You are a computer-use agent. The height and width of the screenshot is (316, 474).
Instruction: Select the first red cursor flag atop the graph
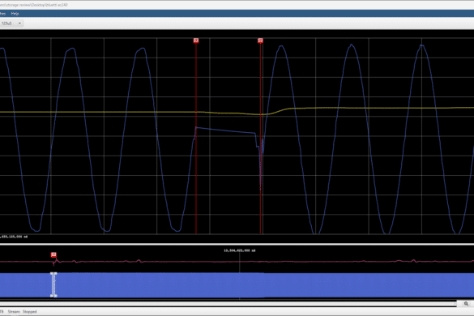point(196,41)
